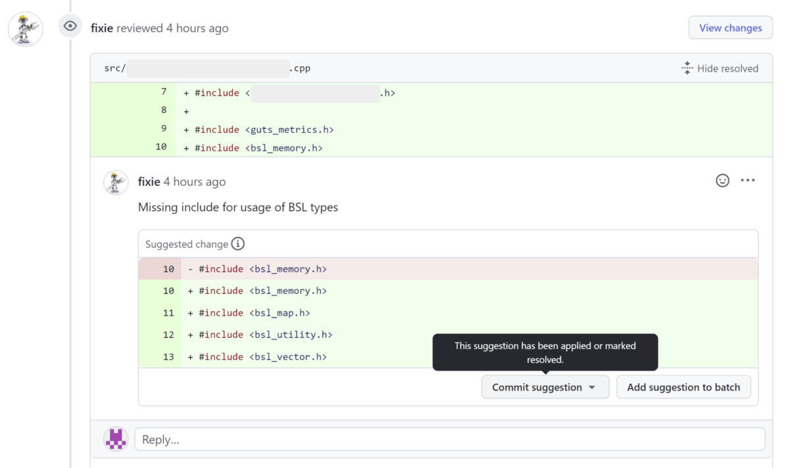Click the View changes button
Image resolution: width=787 pixels, height=468 pixels.
click(730, 28)
